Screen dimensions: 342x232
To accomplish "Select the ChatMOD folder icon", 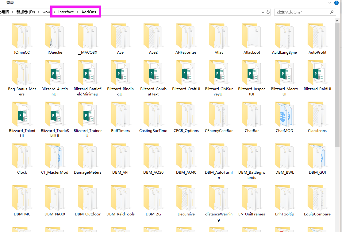I will click(284, 114).
